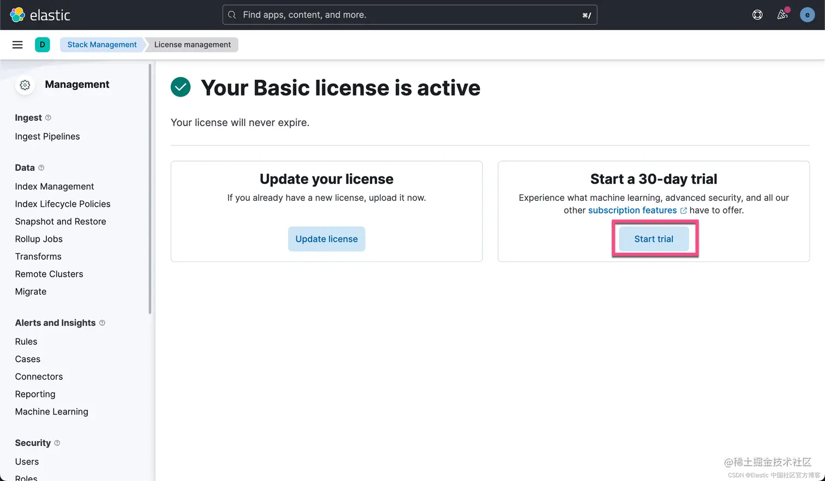This screenshot has height=481, width=825.
Task: Click the sidebar scrollbar
Action: pyautogui.click(x=150, y=189)
